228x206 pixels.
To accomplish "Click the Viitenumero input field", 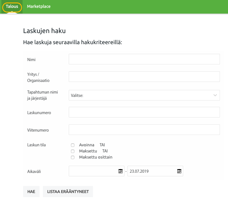I will (x=144, y=130).
